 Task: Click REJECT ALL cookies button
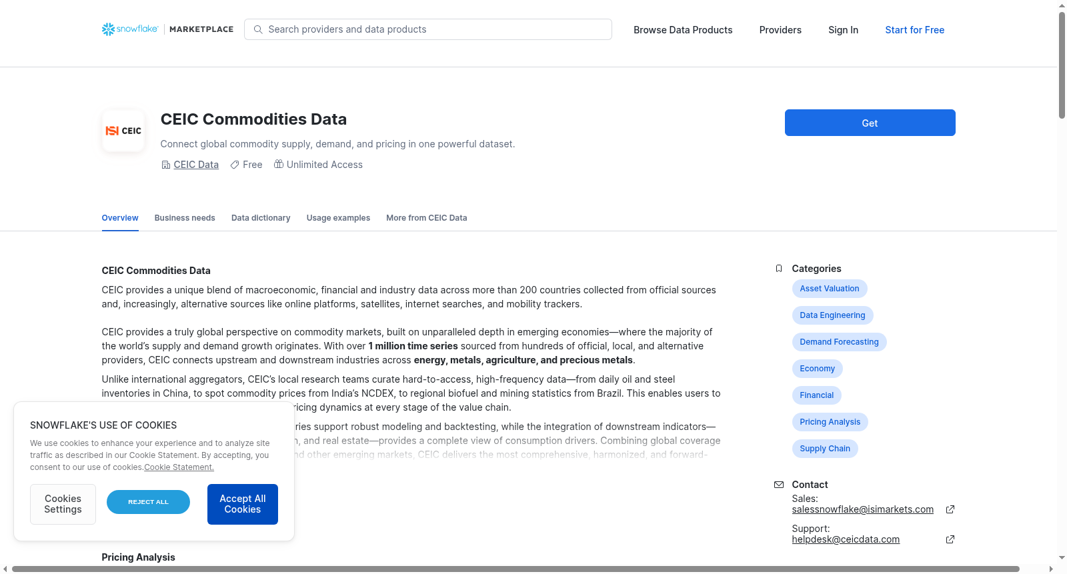tap(148, 502)
